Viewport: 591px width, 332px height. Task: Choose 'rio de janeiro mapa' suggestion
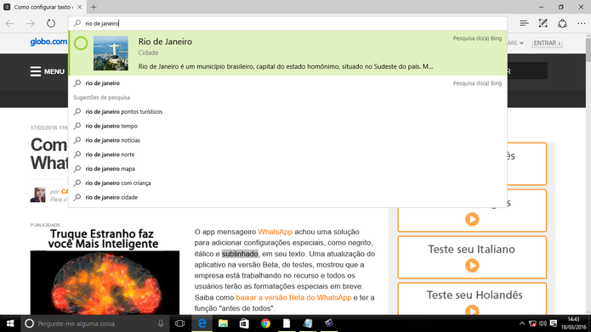click(287, 169)
